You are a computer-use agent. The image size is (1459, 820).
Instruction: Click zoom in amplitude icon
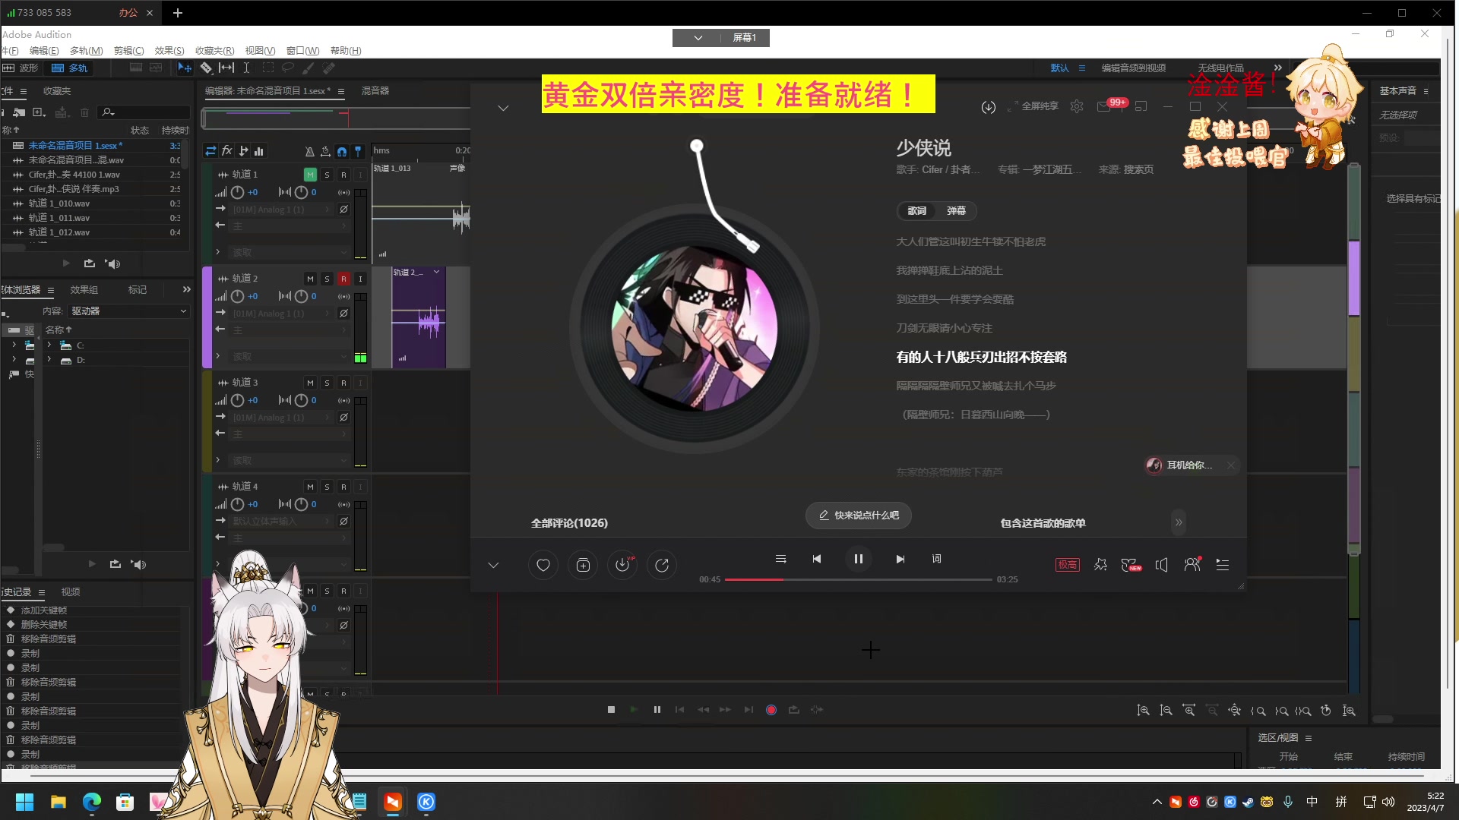(x=1143, y=711)
